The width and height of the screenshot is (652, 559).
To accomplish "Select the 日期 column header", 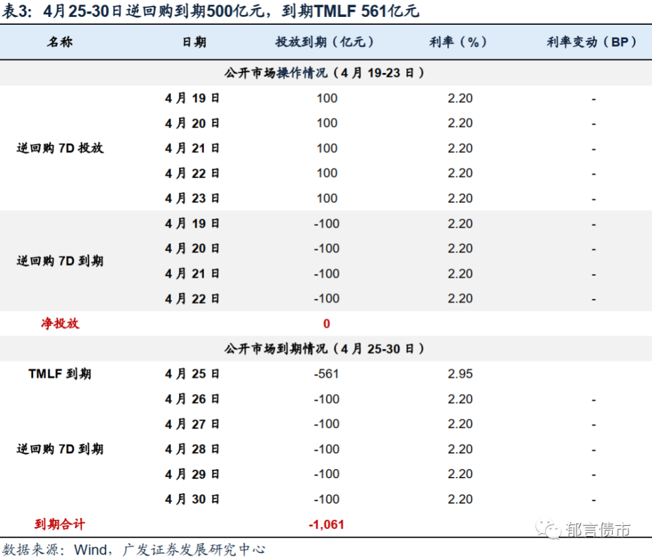I will coord(194,42).
